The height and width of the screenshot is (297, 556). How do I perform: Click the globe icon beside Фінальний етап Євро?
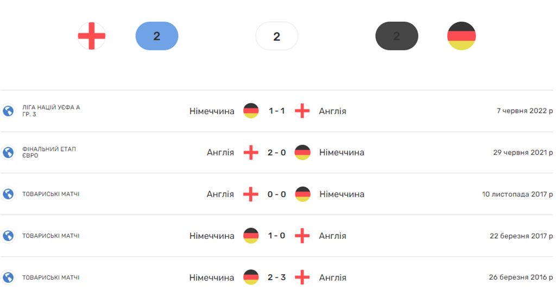(x=8, y=153)
